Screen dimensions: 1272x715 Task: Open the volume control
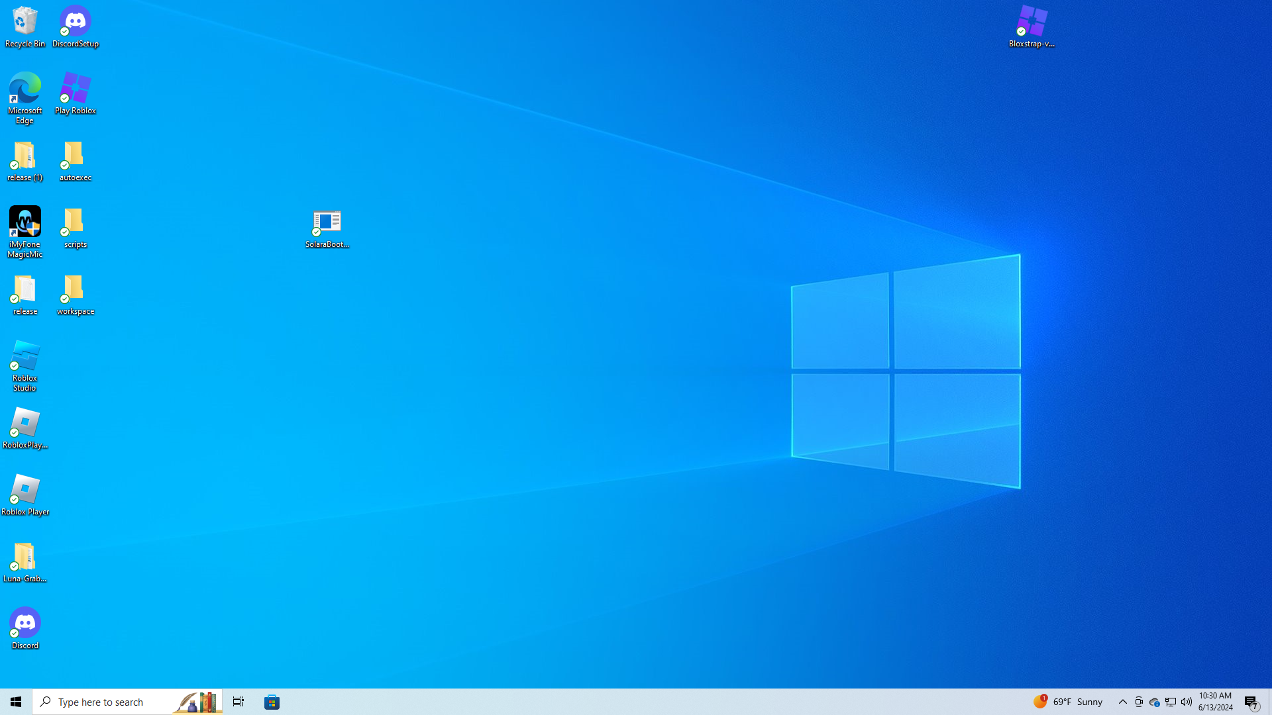click(1186, 702)
